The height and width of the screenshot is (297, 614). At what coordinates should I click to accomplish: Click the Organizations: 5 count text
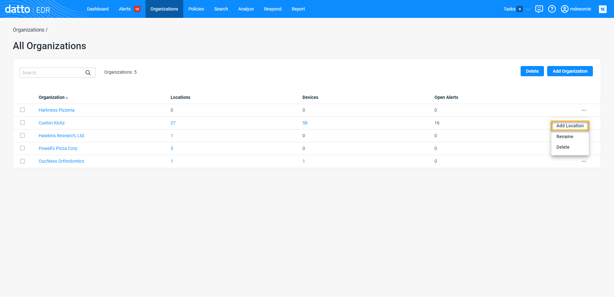(x=120, y=72)
